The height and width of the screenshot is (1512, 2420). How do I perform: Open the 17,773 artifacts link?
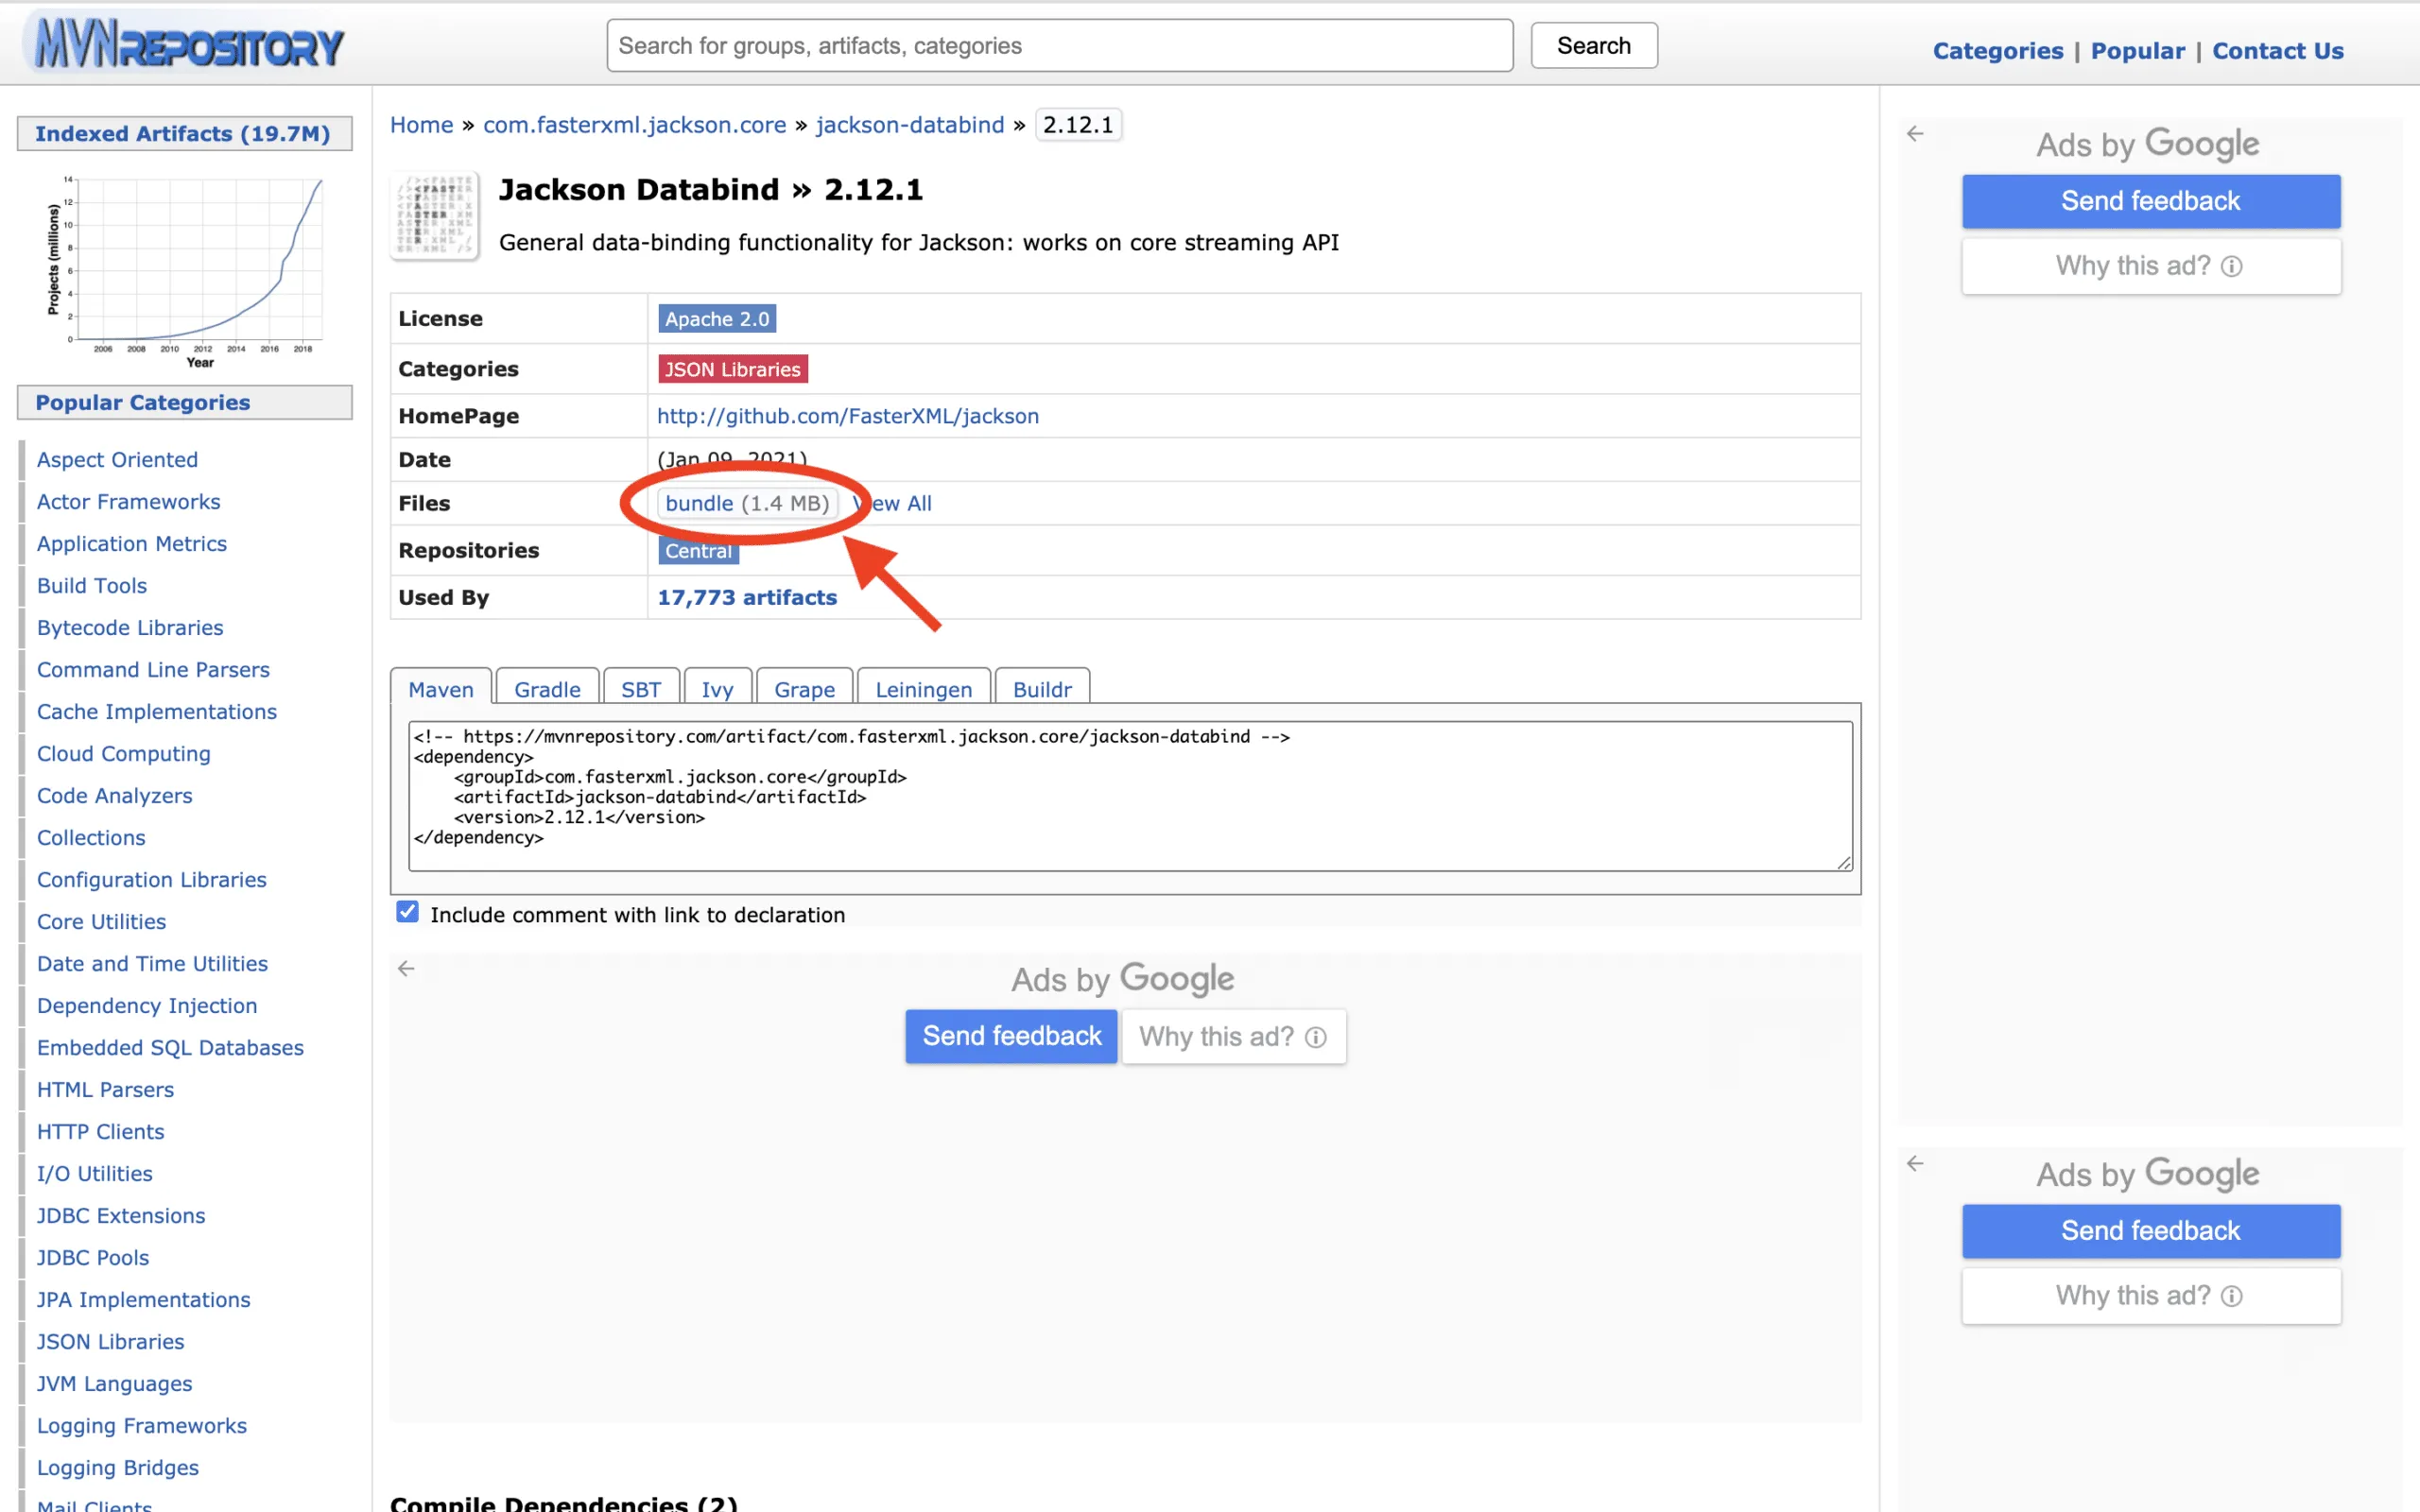(746, 597)
